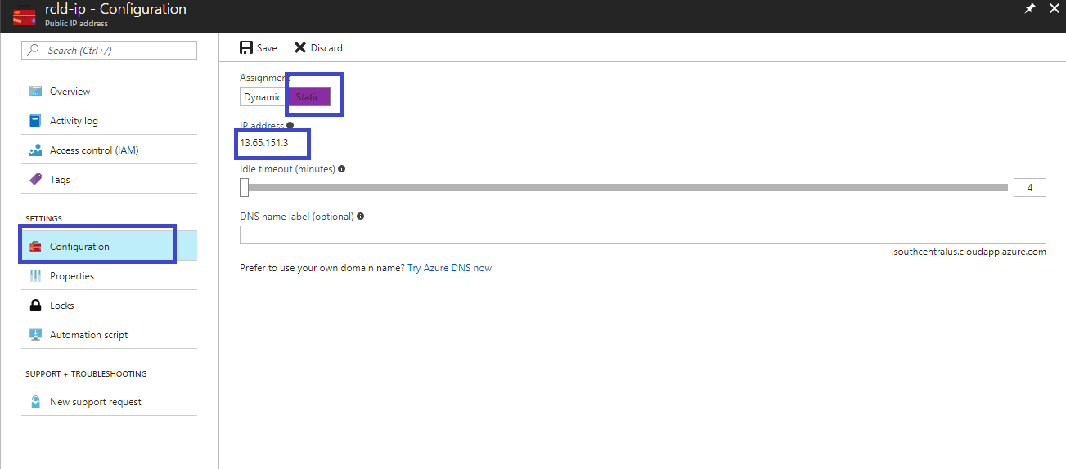
Task: Click the Idle timeout slider handle
Action: [x=244, y=188]
